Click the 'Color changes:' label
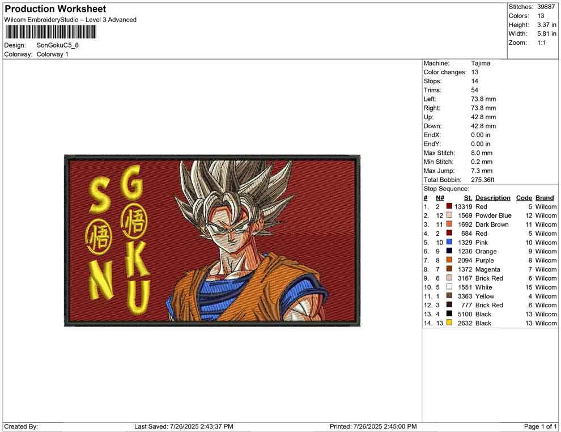 [445, 72]
